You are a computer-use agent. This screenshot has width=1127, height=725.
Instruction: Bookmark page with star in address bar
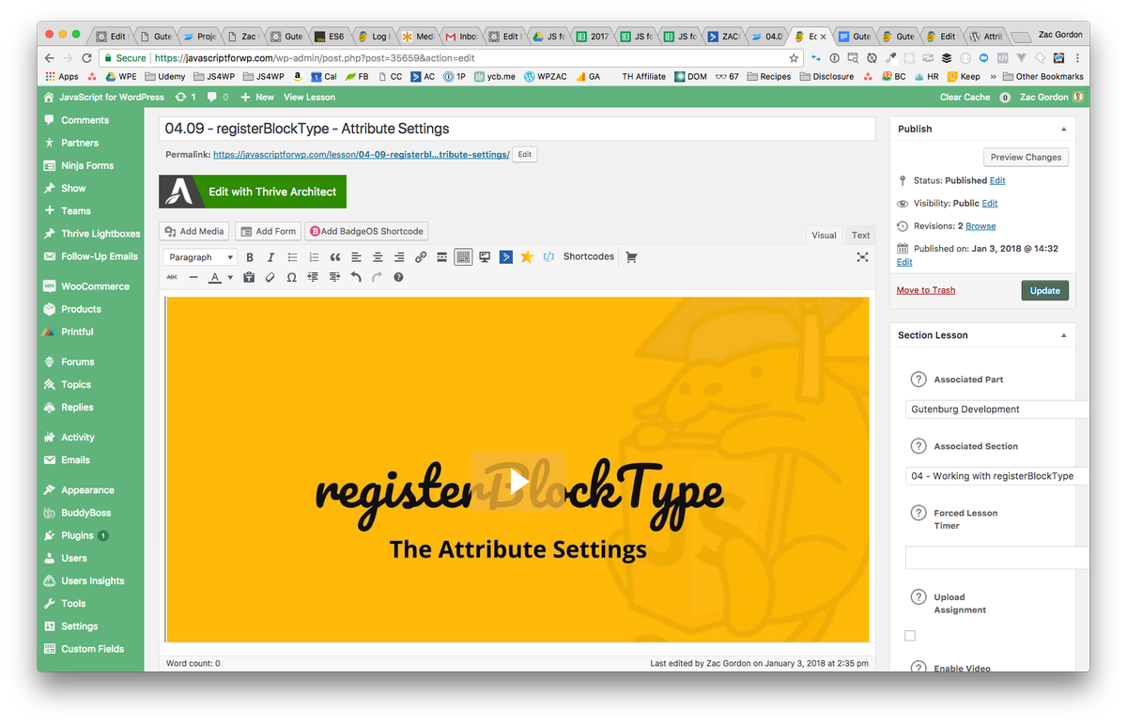click(795, 57)
